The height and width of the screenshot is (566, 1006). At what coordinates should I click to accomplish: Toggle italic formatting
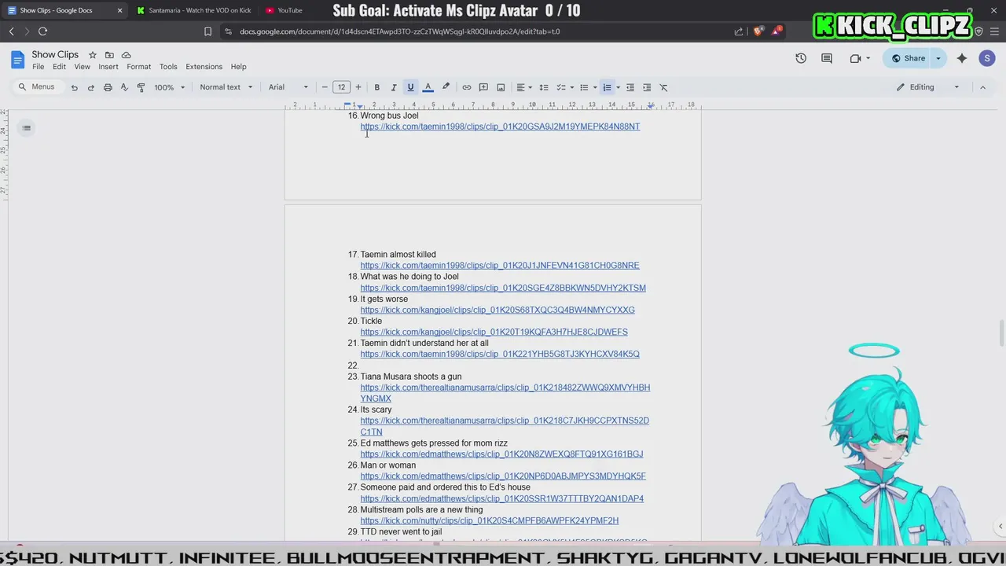pos(394,87)
